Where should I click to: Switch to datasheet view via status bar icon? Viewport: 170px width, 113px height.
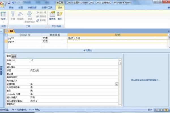(156, 110)
